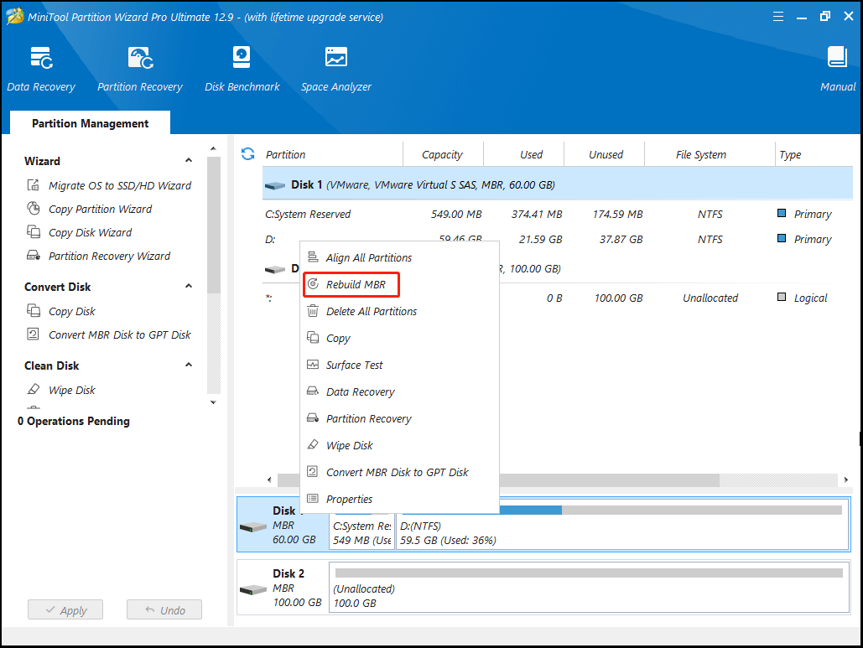Click the Partition Recovery Wizard icon
Viewport: 863px width, 648px height.
tap(34, 255)
